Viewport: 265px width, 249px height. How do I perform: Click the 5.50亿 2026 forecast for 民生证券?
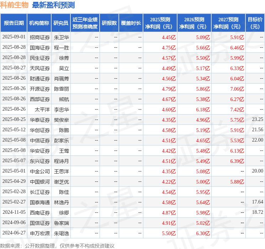203,58
